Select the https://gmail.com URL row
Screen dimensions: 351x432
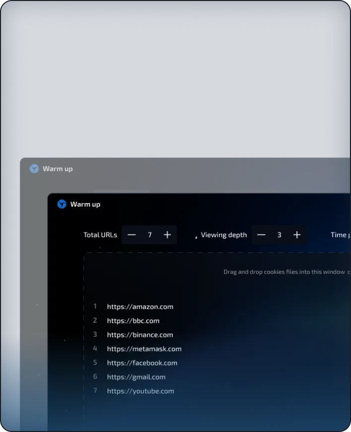click(136, 377)
